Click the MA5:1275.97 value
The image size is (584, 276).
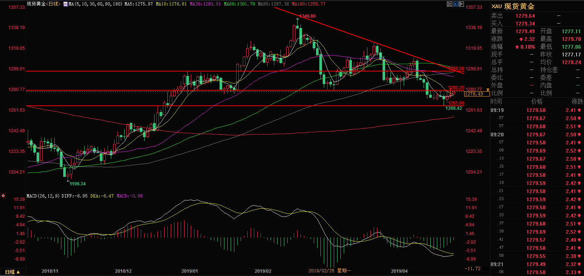[x=139, y=4]
